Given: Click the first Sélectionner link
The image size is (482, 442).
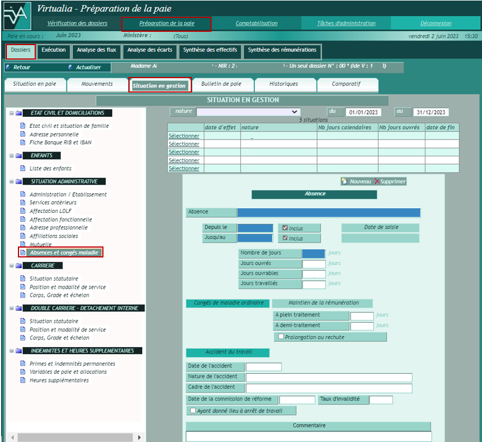Looking at the screenshot, I should click(x=183, y=136).
